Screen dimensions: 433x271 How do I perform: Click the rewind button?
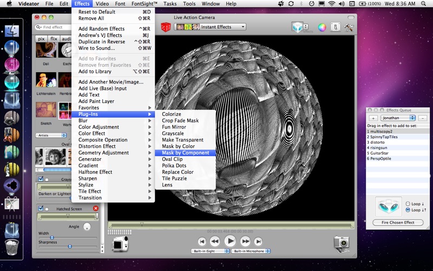(214, 241)
